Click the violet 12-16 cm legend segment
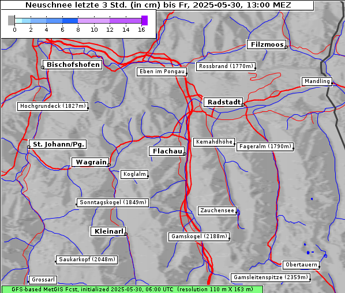This screenshot has width=345, height=293. pyautogui.click(x=125, y=21)
